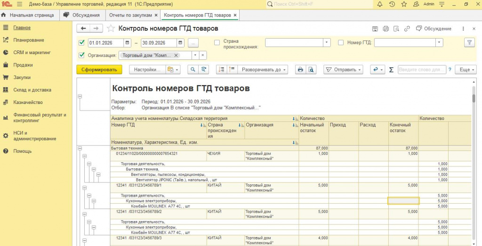Collapse all groups icon
The width and height of the screenshot is (482, 246).
click(221, 70)
